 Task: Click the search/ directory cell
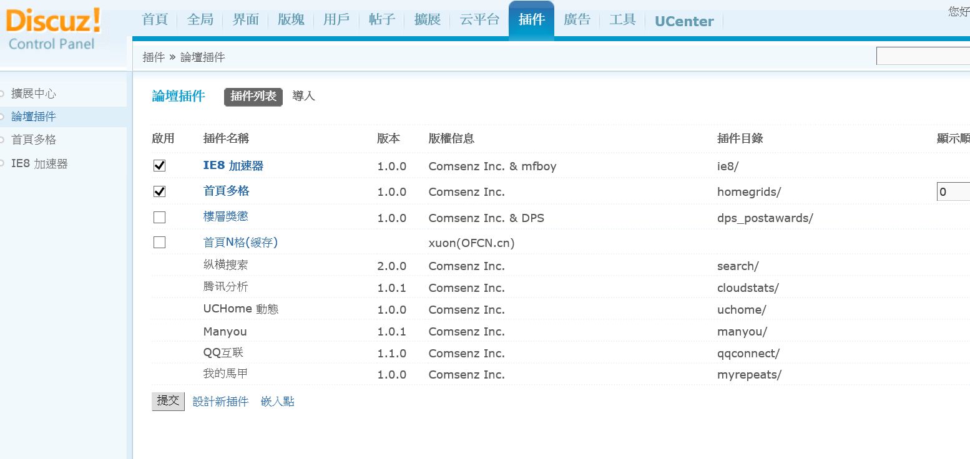click(738, 266)
